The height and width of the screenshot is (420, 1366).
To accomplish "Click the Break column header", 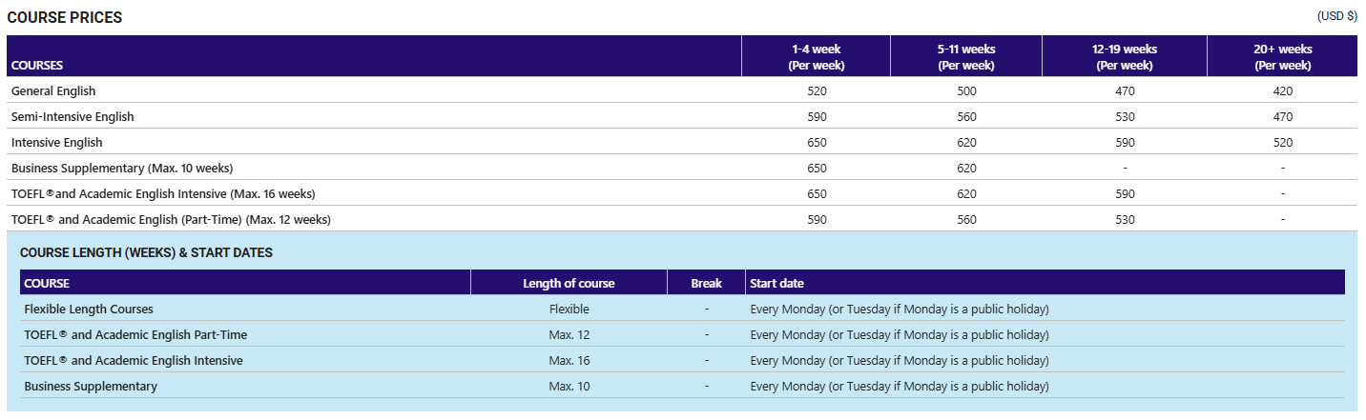I will pos(706,284).
